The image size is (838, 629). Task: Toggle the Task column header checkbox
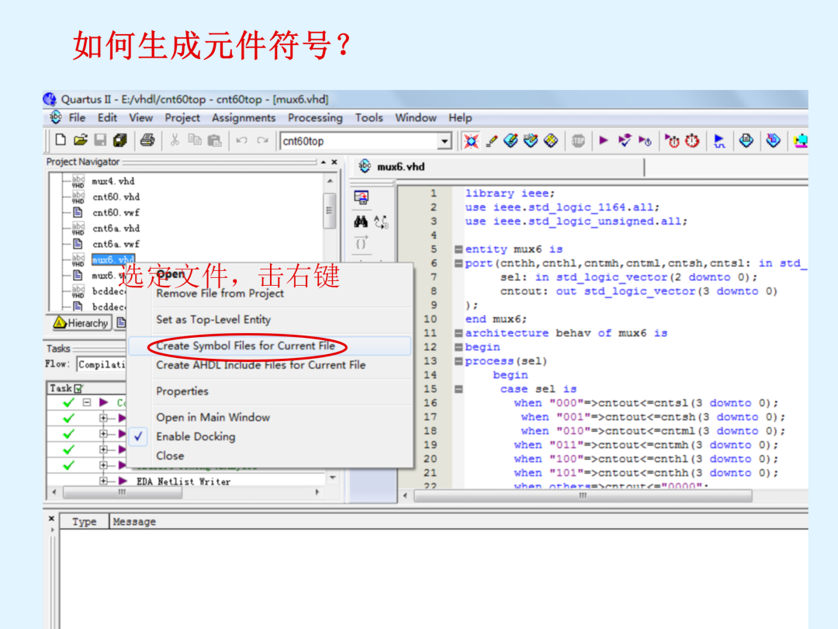click(78, 389)
